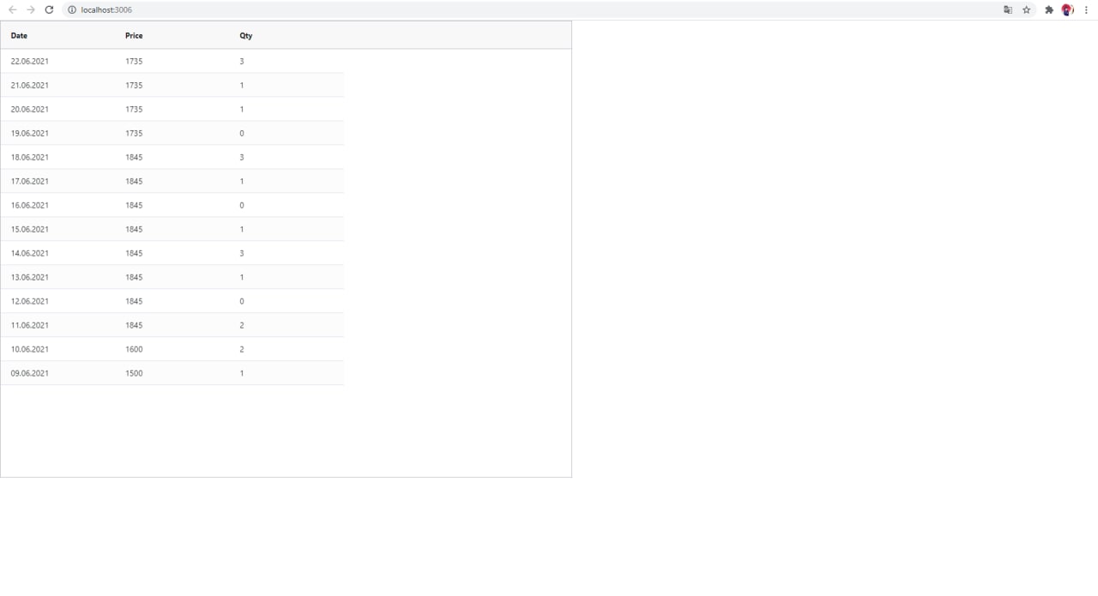This screenshot has height=596, width=1098.
Task: Open the translate page icon
Action: pos(1008,9)
